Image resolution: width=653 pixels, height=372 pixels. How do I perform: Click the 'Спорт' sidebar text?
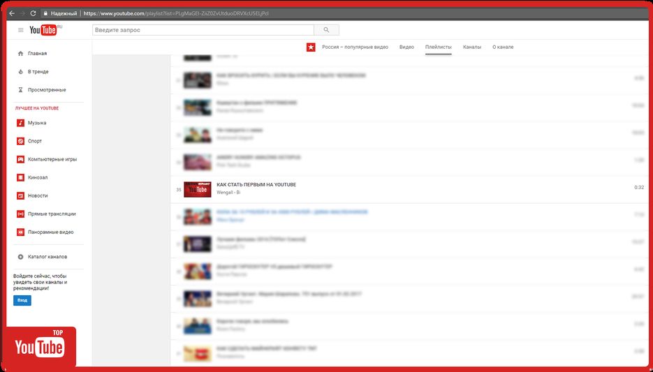pos(34,141)
